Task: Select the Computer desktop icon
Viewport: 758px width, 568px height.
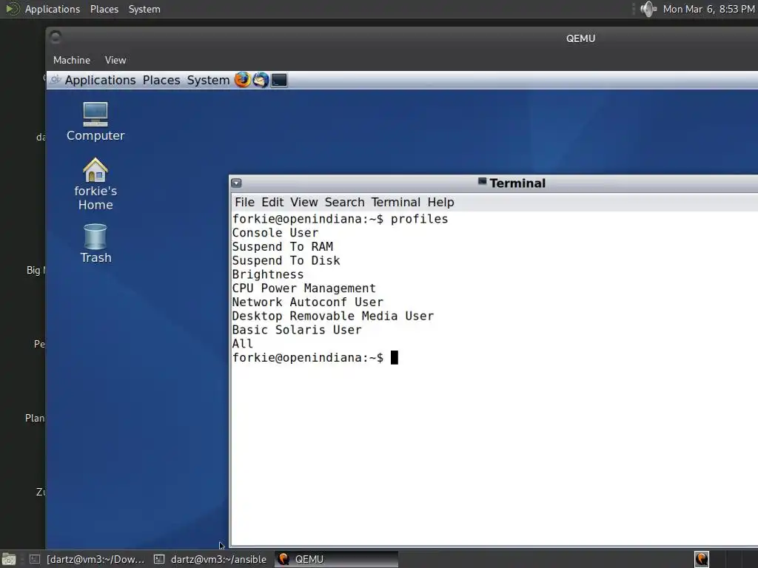Action: click(x=95, y=122)
